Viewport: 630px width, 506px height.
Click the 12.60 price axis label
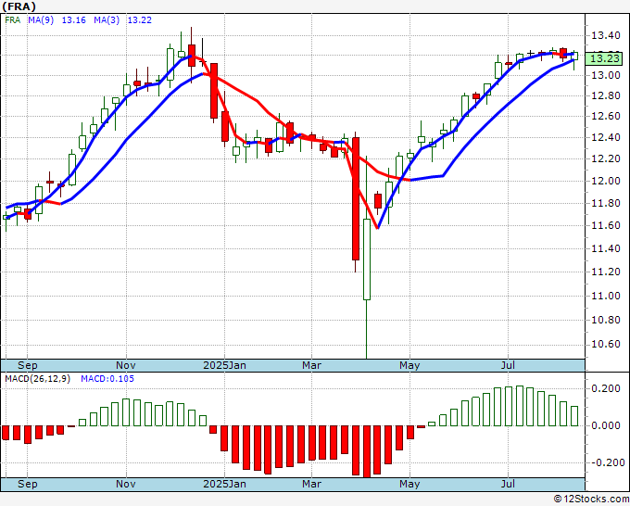605,116
